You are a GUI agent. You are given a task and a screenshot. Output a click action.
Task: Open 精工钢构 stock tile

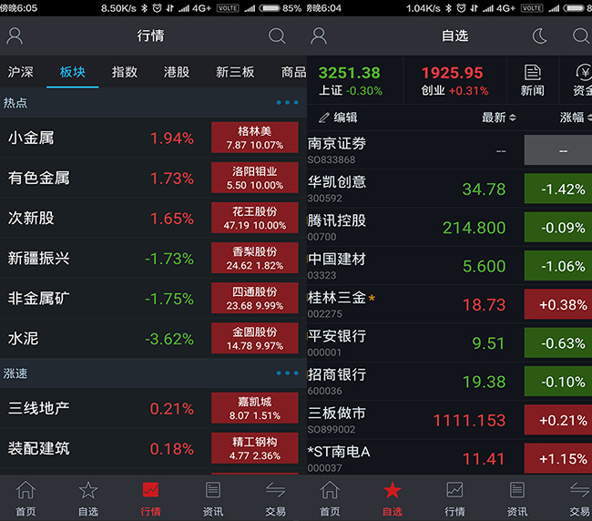[255, 448]
